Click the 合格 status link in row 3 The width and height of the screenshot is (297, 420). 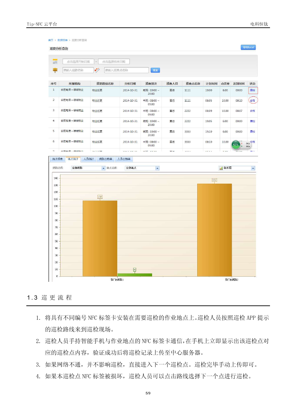tap(253, 111)
